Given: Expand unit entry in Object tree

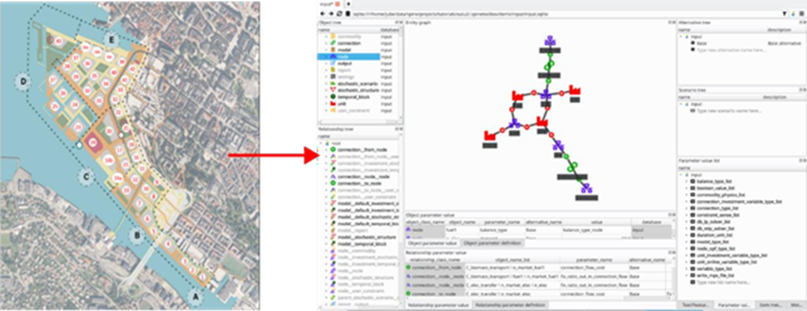Looking at the screenshot, I should (327, 103).
